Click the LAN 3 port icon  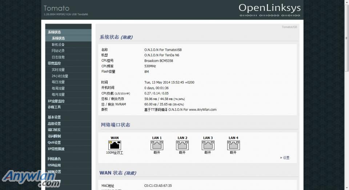pyautogui.click(x=208, y=145)
